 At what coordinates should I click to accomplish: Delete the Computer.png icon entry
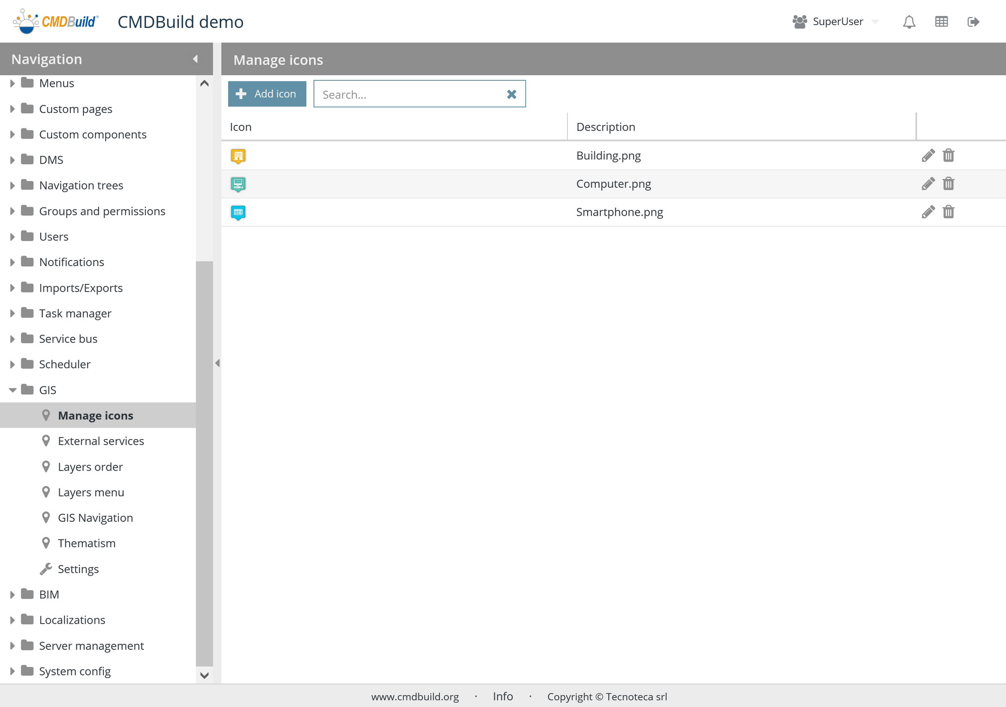948,184
